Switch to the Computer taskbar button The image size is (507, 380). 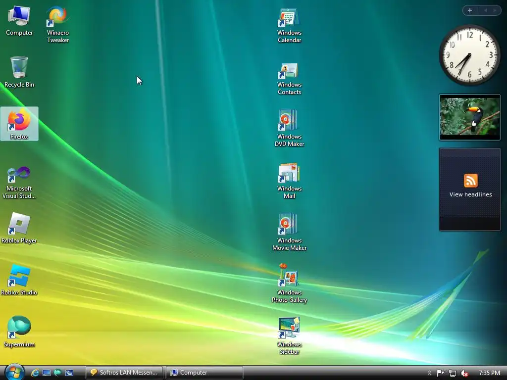click(x=204, y=373)
